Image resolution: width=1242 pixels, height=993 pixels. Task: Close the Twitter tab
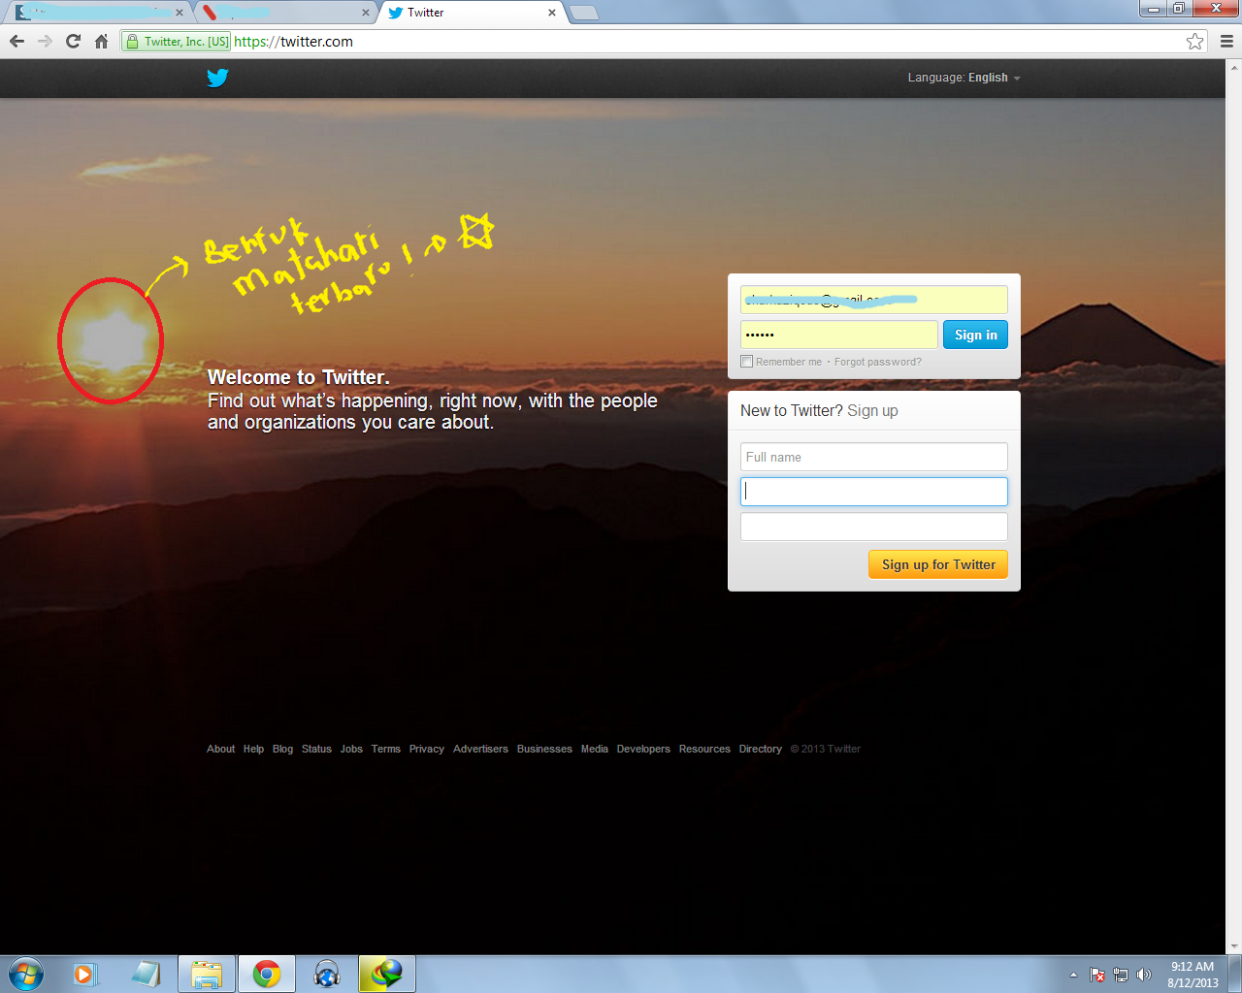552,13
